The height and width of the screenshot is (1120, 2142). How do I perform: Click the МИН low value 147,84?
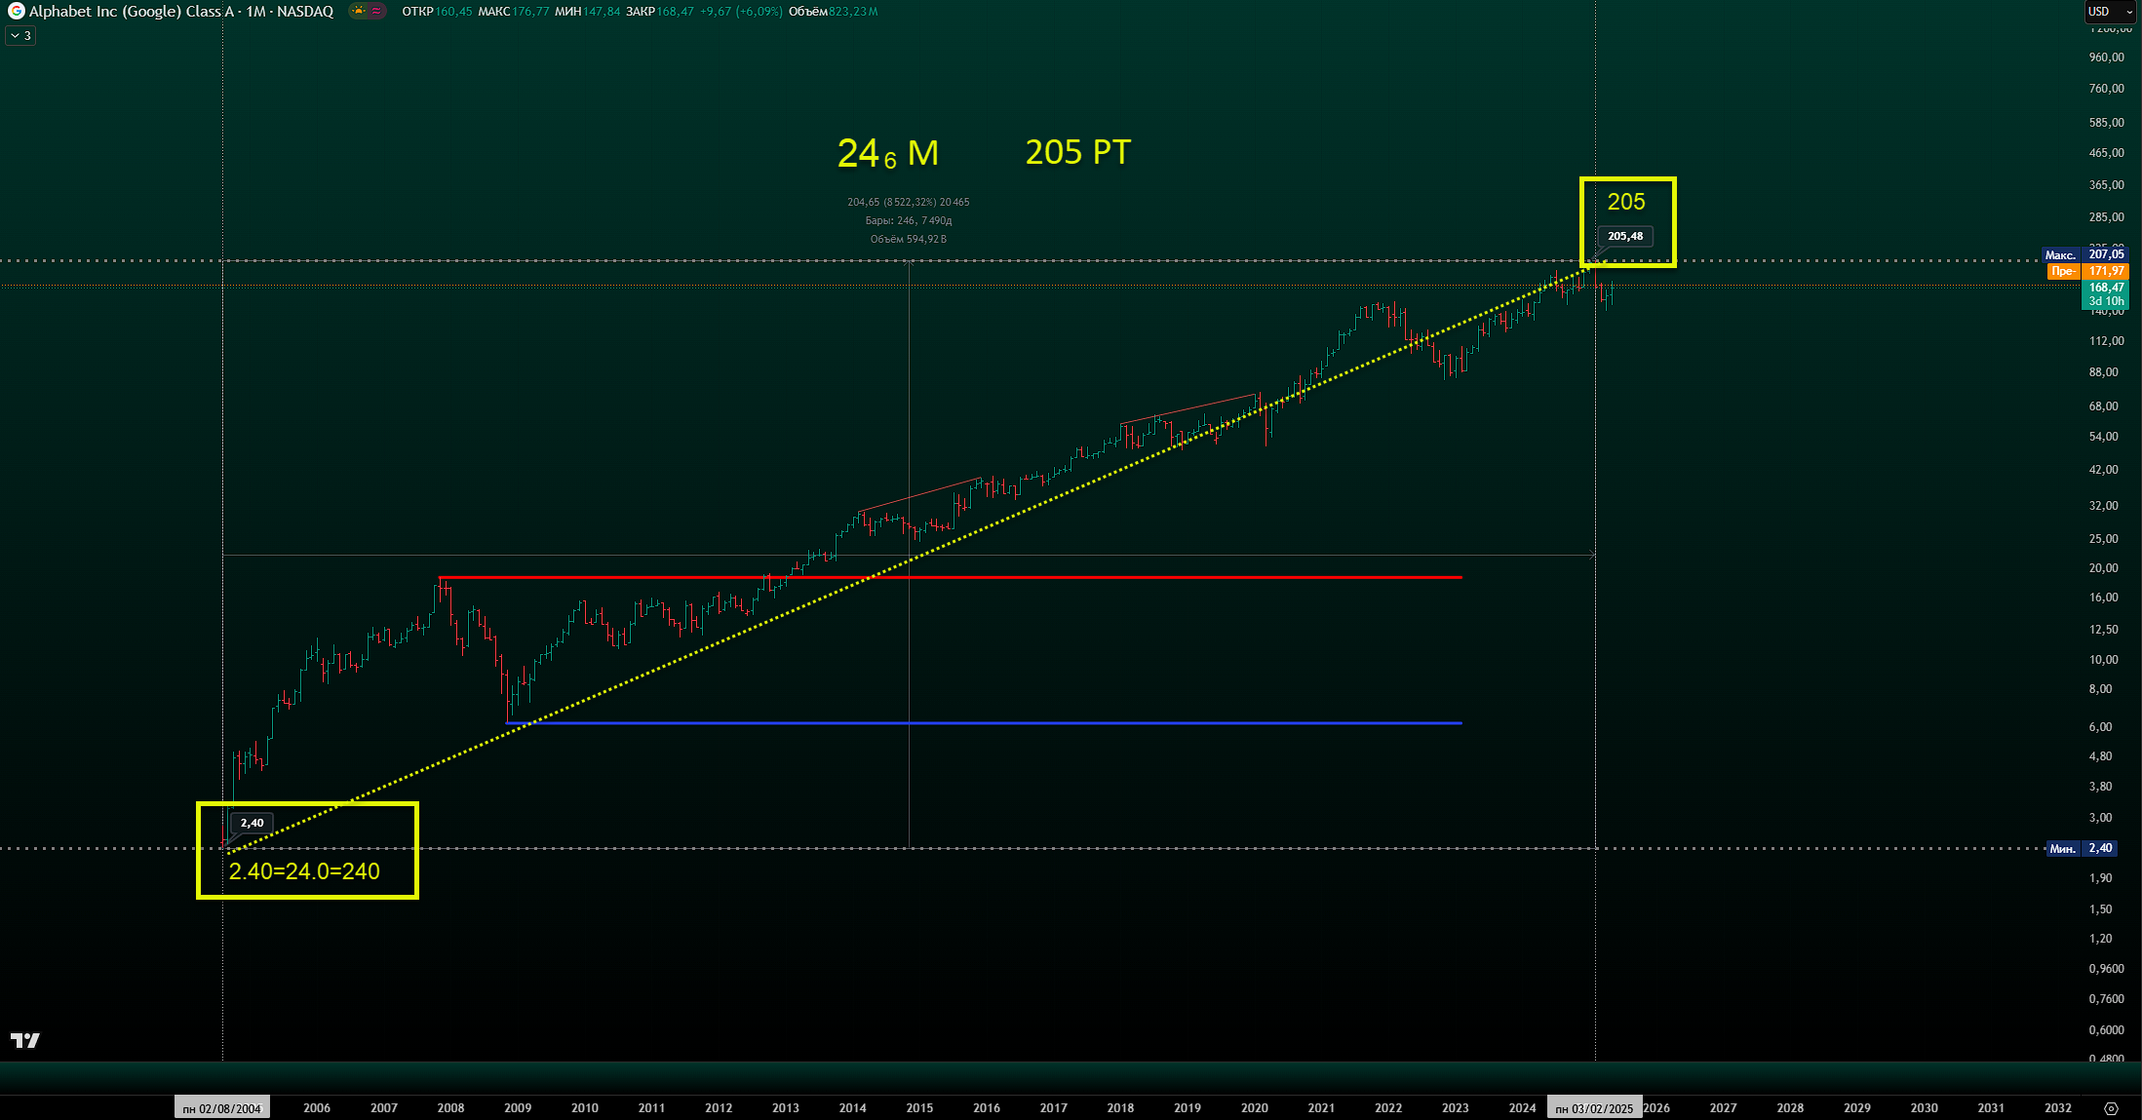click(x=602, y=12)
